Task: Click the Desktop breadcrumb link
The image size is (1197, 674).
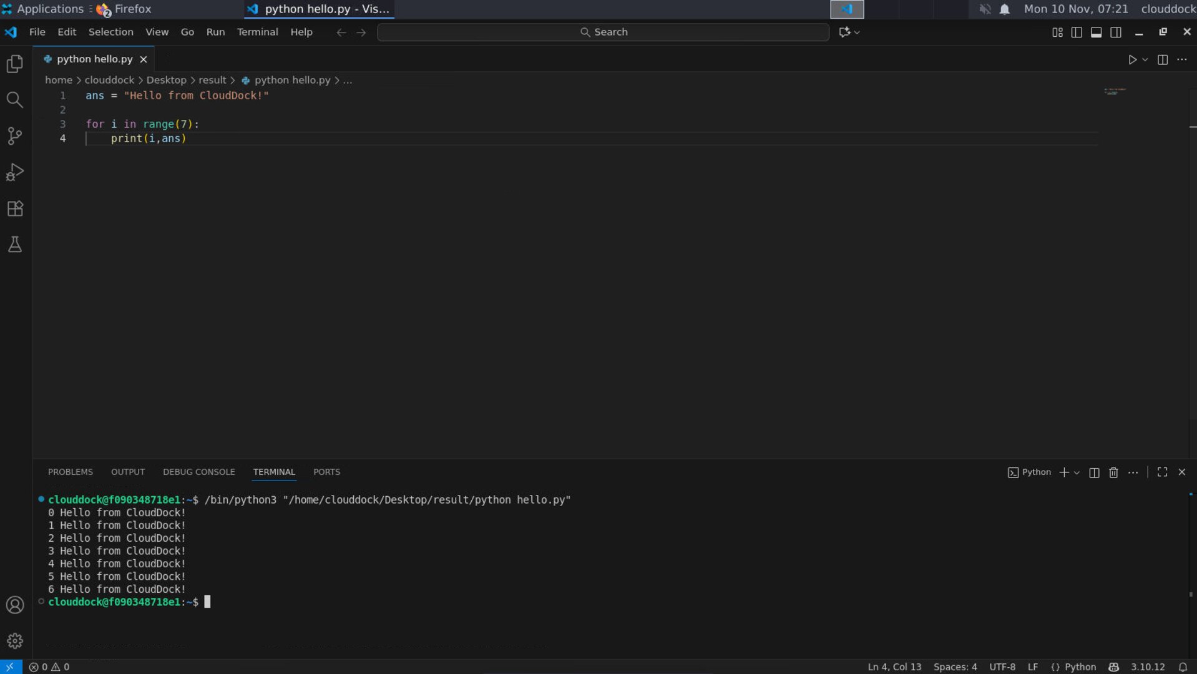Action: pos(166,80)
